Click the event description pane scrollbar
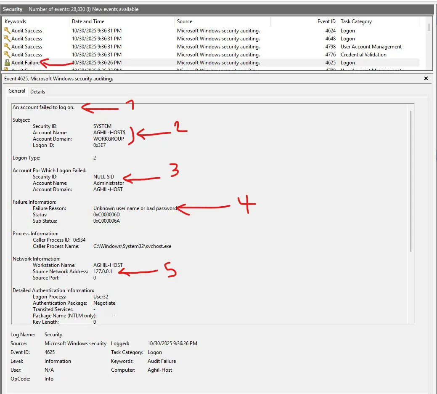The image size is (437, 394). pyautogui.click(x=411, y=181)
